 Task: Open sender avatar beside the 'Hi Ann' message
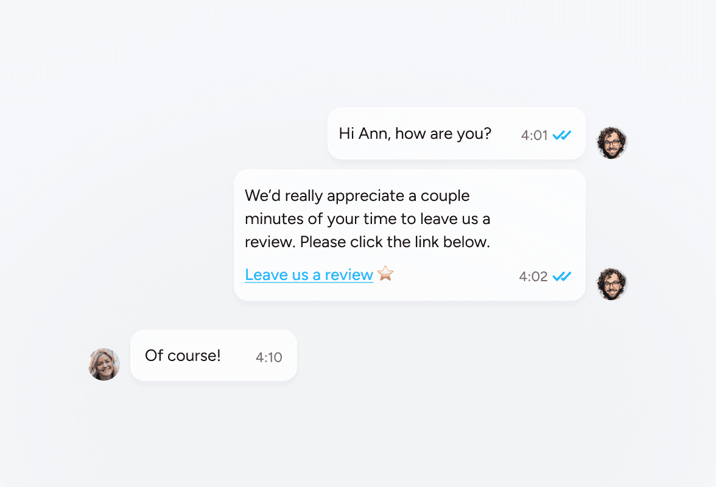pos(612,143)
